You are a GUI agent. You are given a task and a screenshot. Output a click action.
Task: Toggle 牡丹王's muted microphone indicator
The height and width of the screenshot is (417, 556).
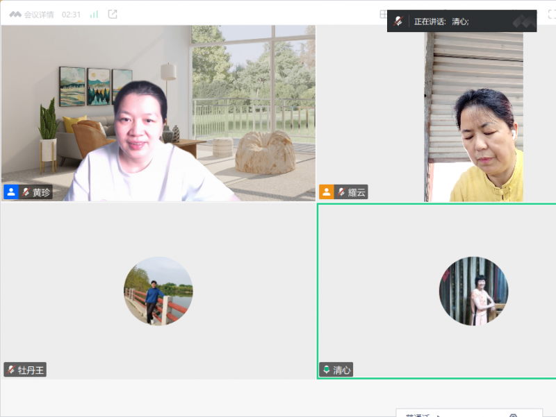point(11,370)
